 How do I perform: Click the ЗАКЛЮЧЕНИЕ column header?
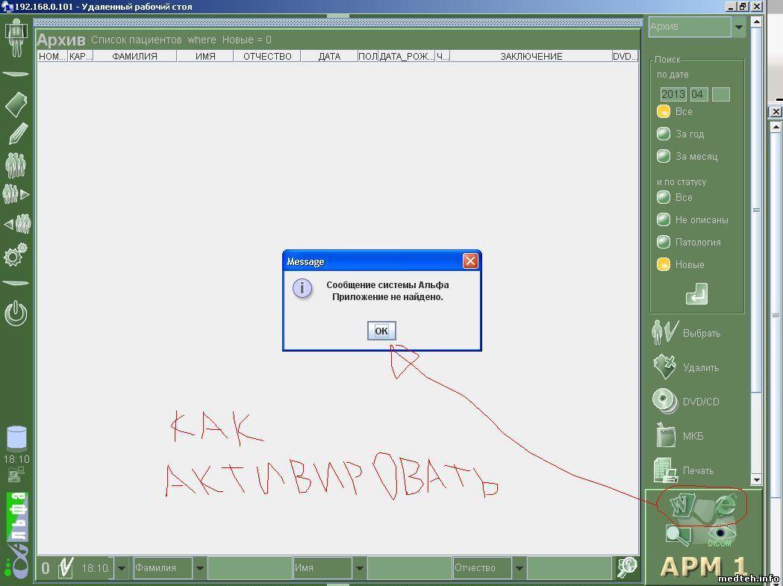[531, 56]
